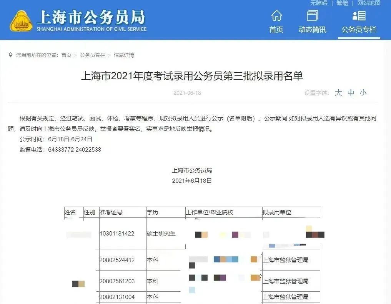The width and height of the screenshot is (391, 304).
Task: Click the 信息详情 breadcrumb entry
Action: pos(123,55)
